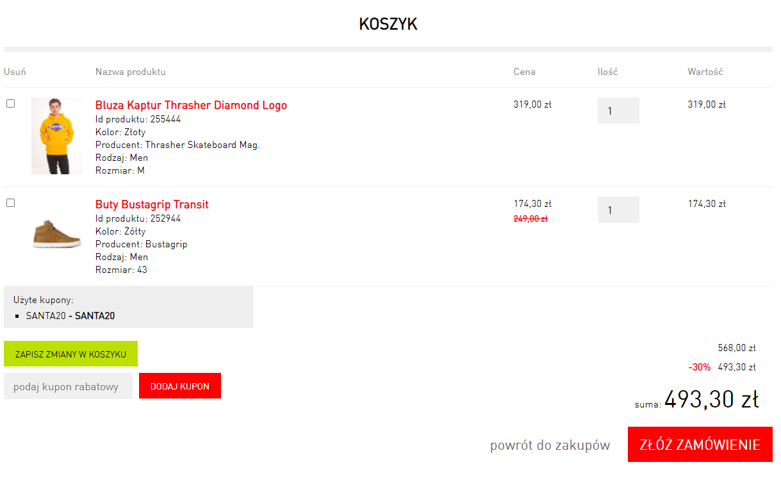Click the Dodaj kupon button
Screen dimensions: 781x485
180,386
